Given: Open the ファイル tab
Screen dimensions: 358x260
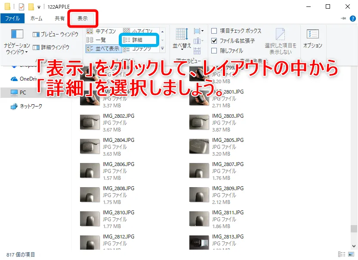Looking at the screenshot, I should [12, 18].
